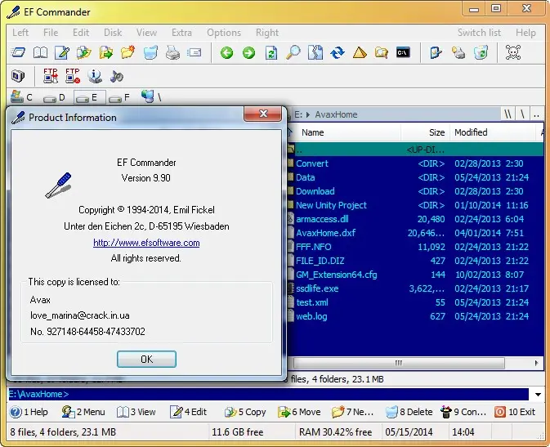Click the E:\AvaxHome command line field
Viewport: 550px width, 447px height.
click(x=268, y=394)
